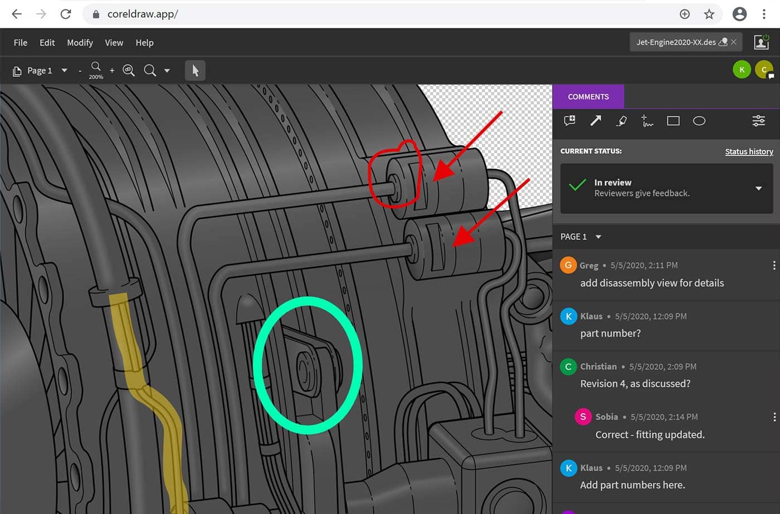The width and height of the screenshot is (780, 514).
Task: Close the Jet-Engine2020-XX.des document tab
Action: (734, 42)
